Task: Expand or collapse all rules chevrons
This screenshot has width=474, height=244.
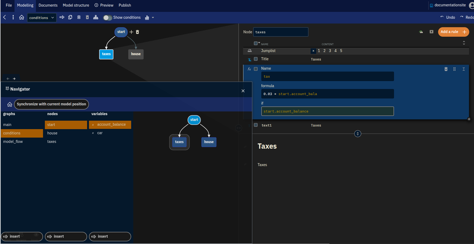Action: (x=464, y=43)
